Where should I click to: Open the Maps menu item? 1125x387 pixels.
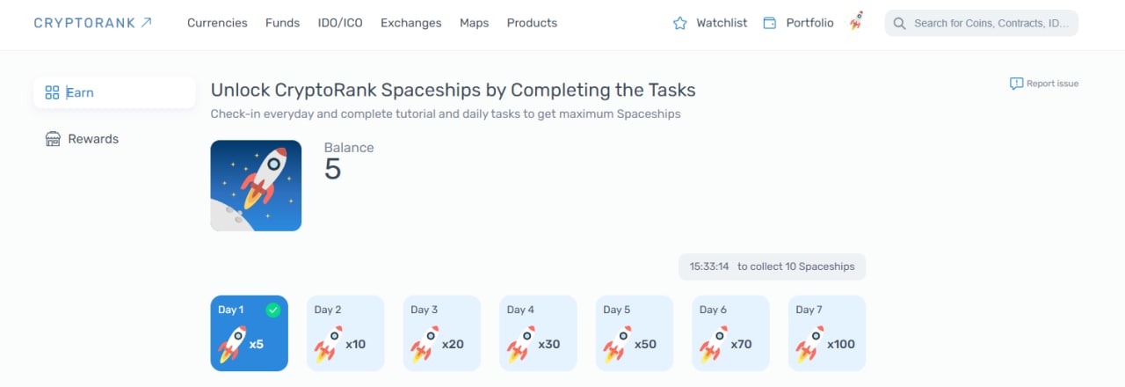click(x=475, y=23)
